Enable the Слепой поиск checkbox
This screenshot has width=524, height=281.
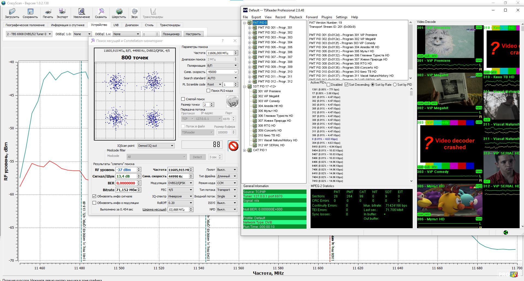[183, 99]
